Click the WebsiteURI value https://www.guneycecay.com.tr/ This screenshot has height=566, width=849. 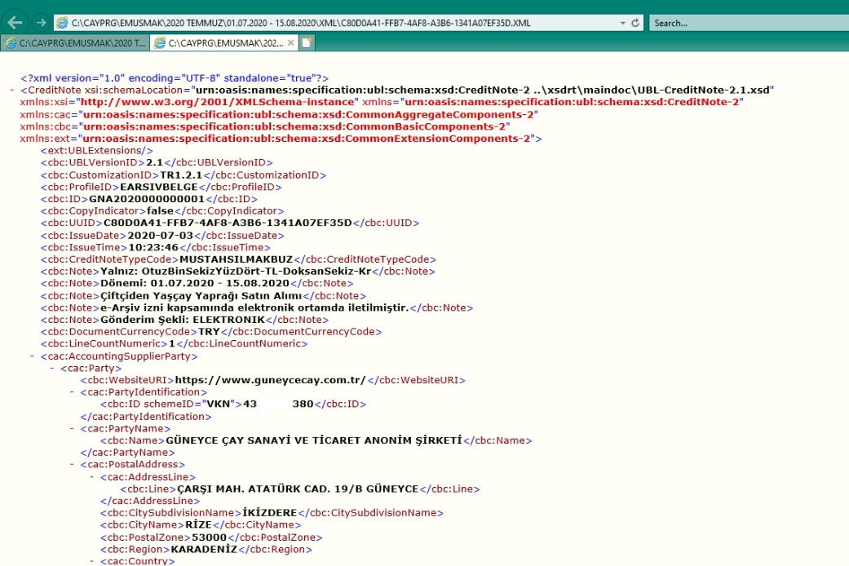coord(270,380)
